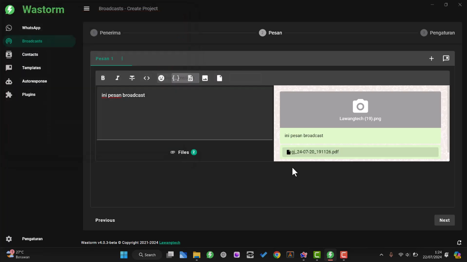Screen dimensions: 467x262
Task: Open weather widget showing 27°C Berawan
Action: pyautogui.click(x=18, y=254)
